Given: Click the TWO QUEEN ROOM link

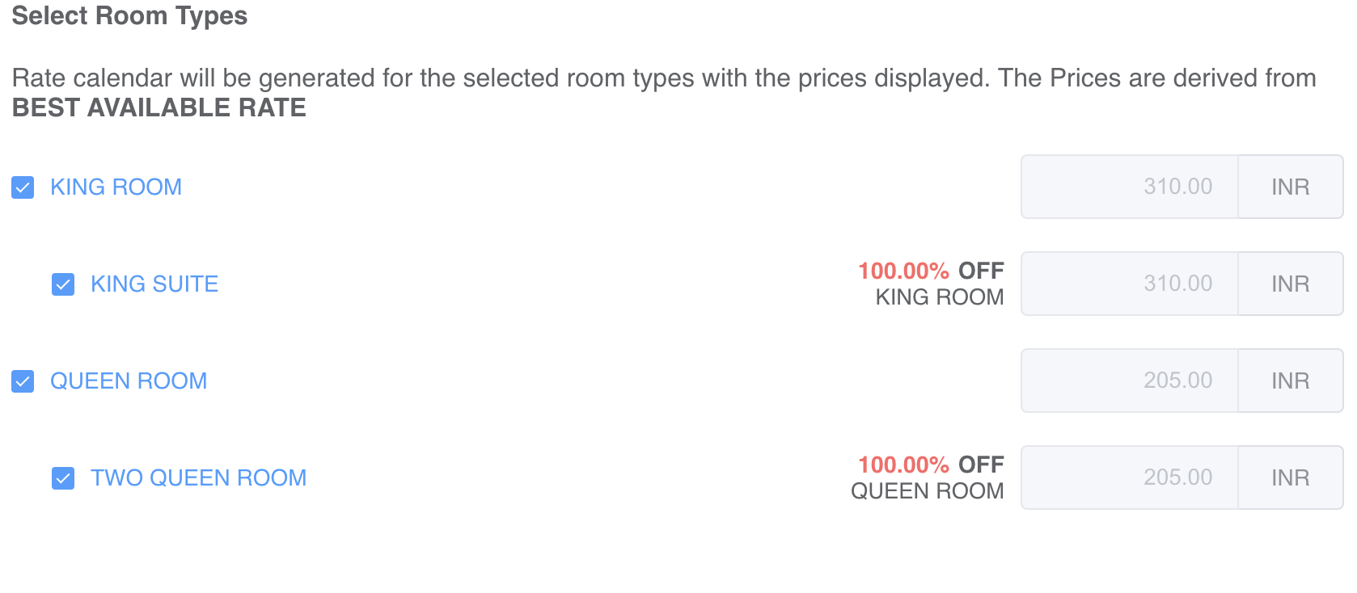Looking at the screenshot, I should pos(198,478).
